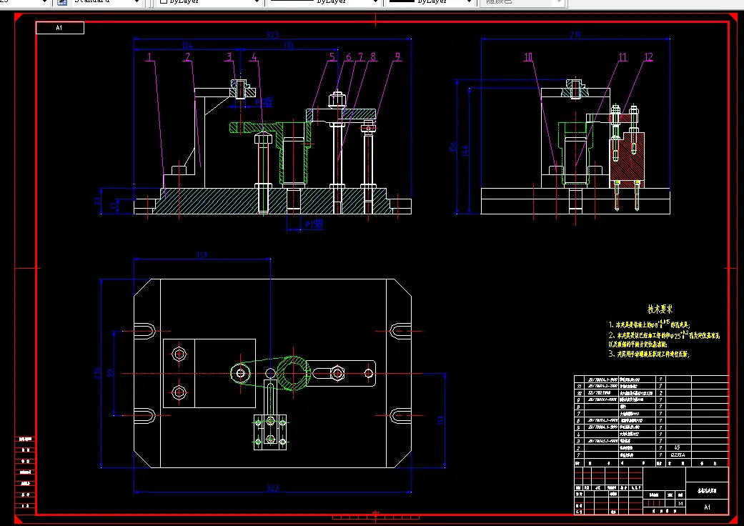Screen dimensions: 744x526
Task: Click balloon number 6
Action: (349, 57)
